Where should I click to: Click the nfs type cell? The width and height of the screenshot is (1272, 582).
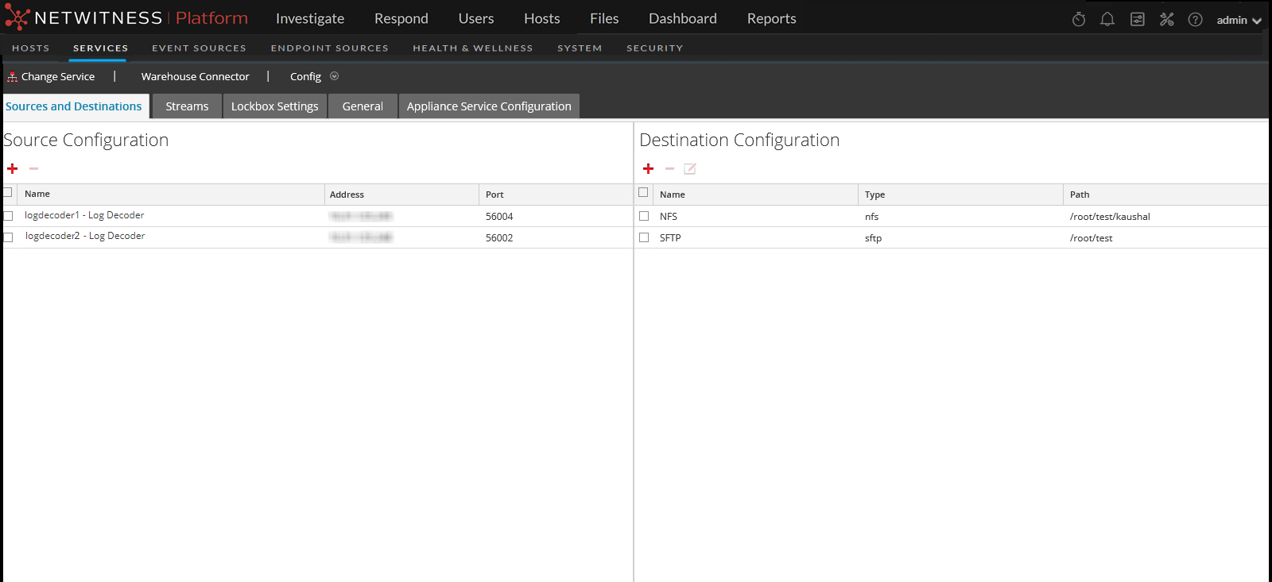tap(872, 216)
